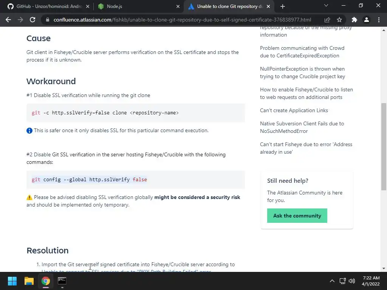Click the scrollbar up arrow
387x290 pixels.
[384, 30]
